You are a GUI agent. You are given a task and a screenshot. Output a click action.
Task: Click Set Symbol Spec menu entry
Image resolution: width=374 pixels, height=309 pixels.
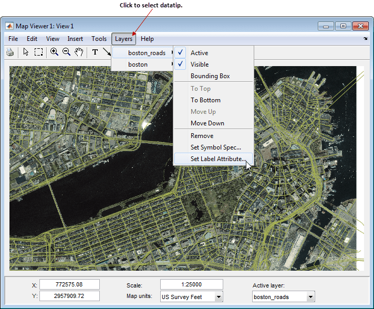[x=215, y=147]
